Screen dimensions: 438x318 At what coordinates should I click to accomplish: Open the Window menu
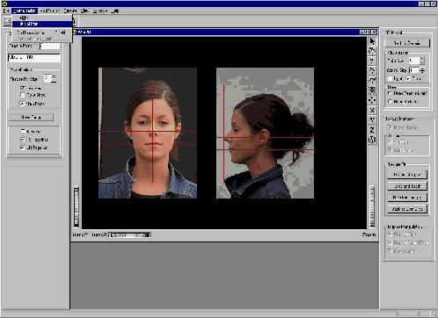(x=100, y=11)
